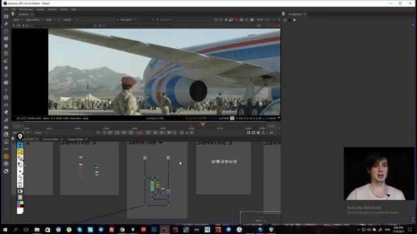Open the File menu
This screenshot has width=417, height=234.
6,9
